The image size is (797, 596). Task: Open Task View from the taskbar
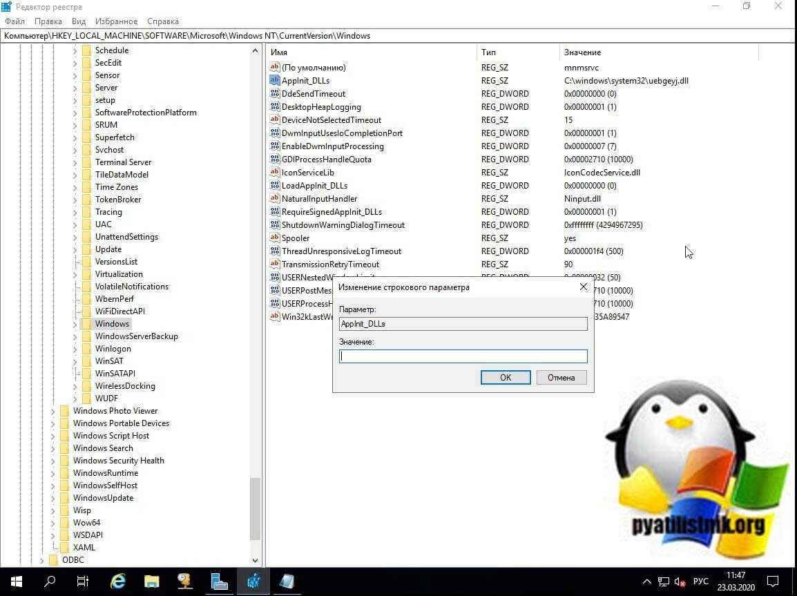click(x=83, y=581)
